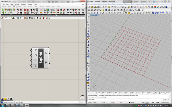Image resolution: width=172 pixels, height=107 pixels.
Task: Expand Grasshopper Tree panel dropdown
Action: [x=84, y=15]
